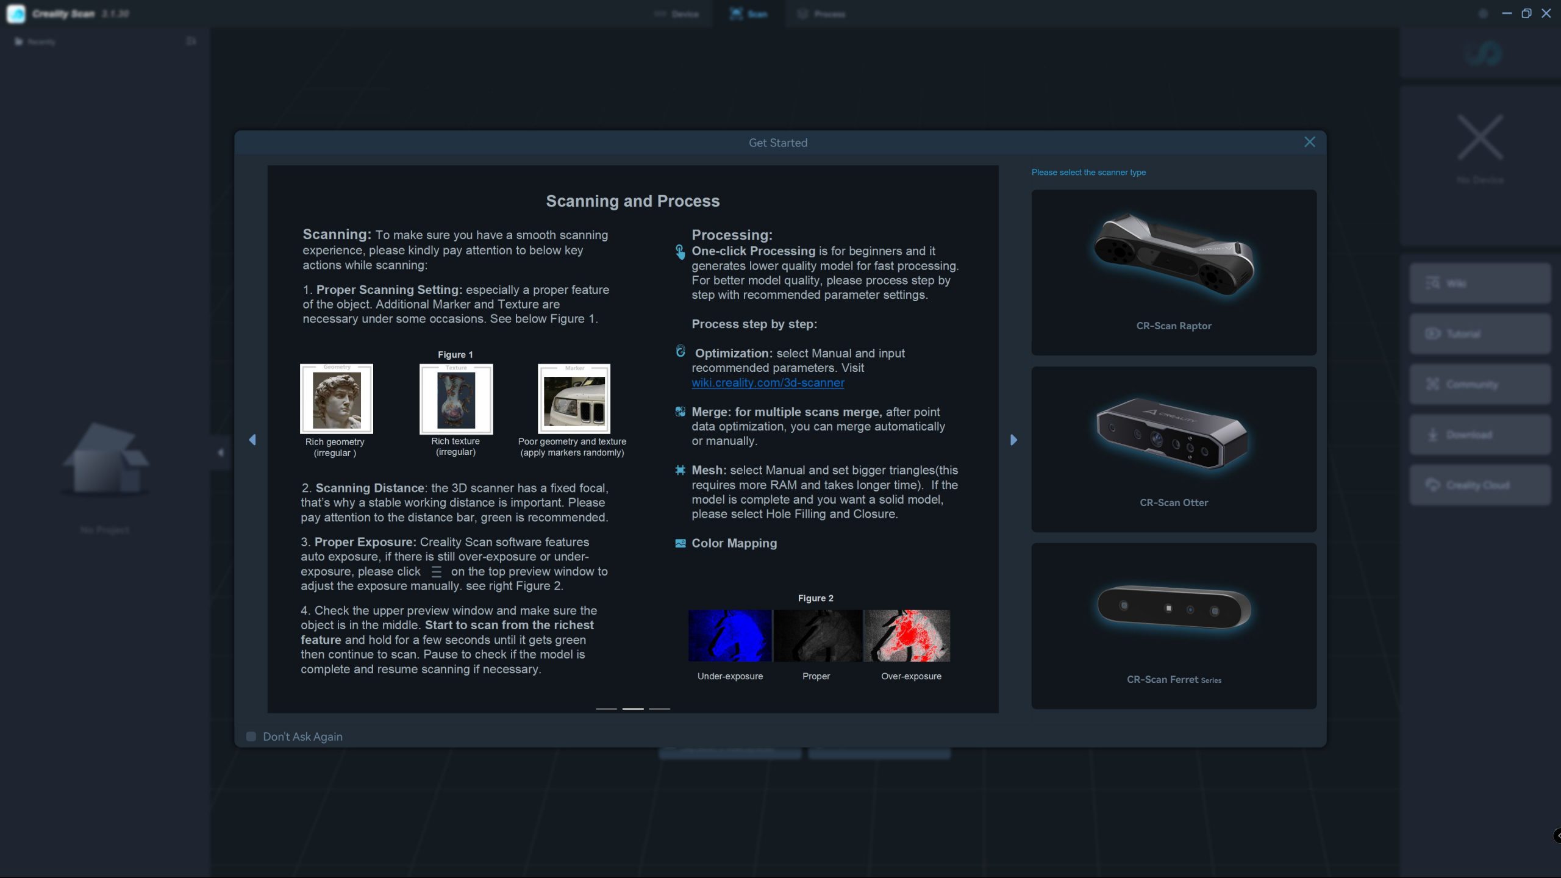
Task: Open the Tutorial button in sidebar
Action: coord(1480,334)
